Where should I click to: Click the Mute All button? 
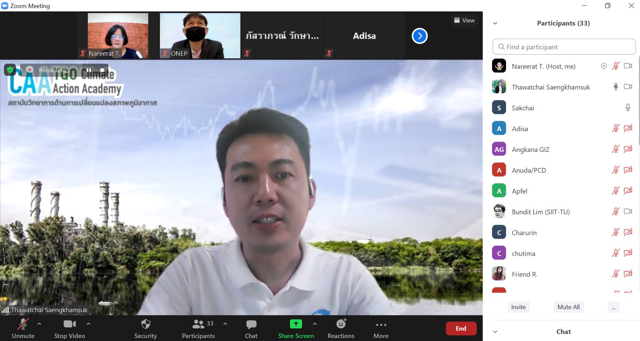pyautogui.click(x=568, y=307)
